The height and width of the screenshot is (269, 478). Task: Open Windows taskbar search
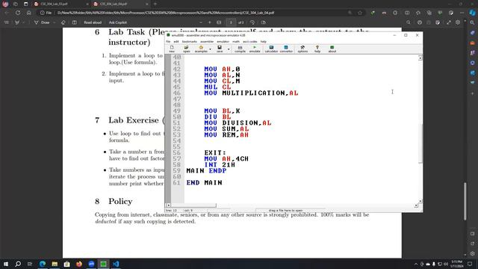pos(18,264)
